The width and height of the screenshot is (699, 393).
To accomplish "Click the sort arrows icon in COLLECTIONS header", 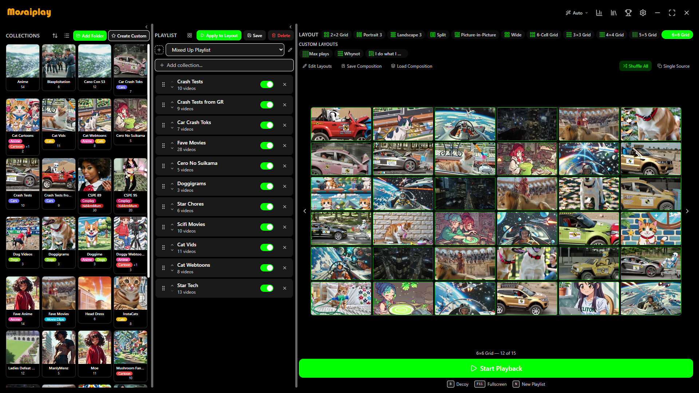I will [x=55, y=36].
